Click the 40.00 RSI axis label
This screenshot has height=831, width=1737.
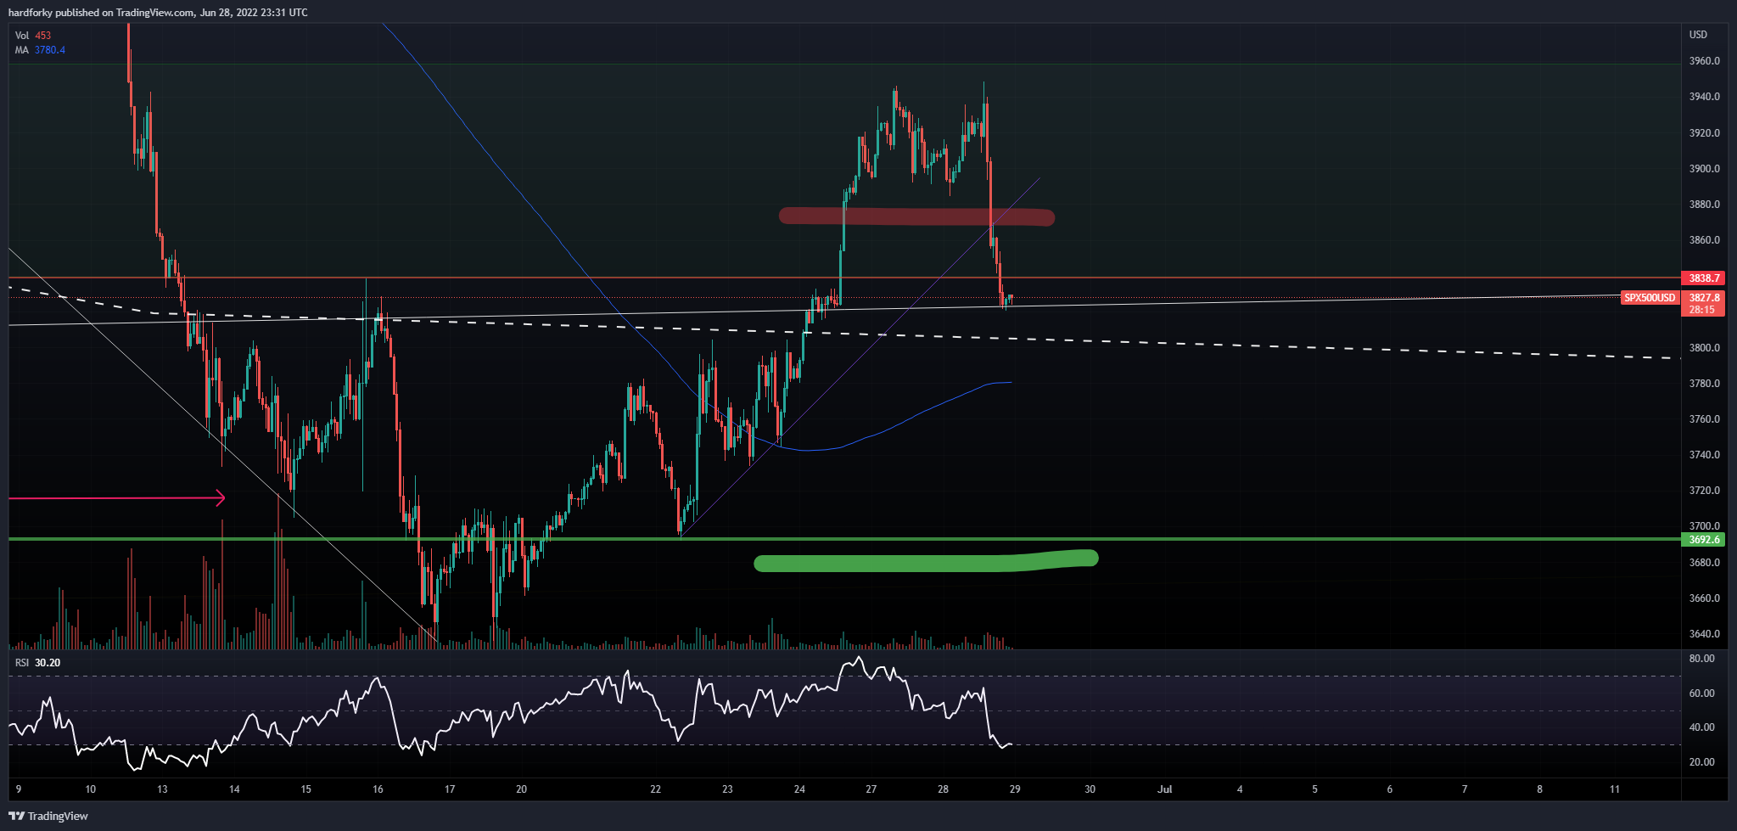[1701, 727]
